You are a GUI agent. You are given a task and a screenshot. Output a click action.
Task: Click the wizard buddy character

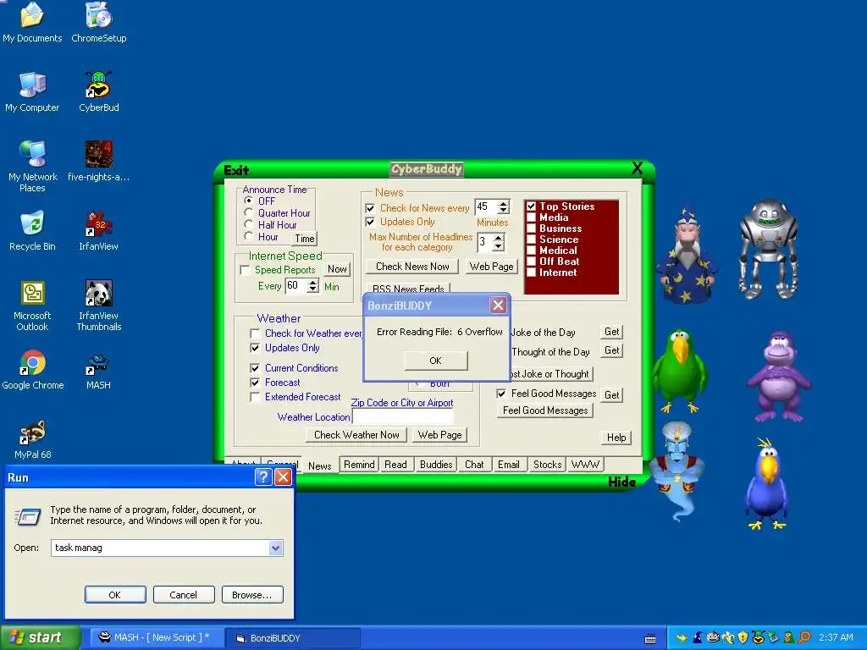[687, 254]
